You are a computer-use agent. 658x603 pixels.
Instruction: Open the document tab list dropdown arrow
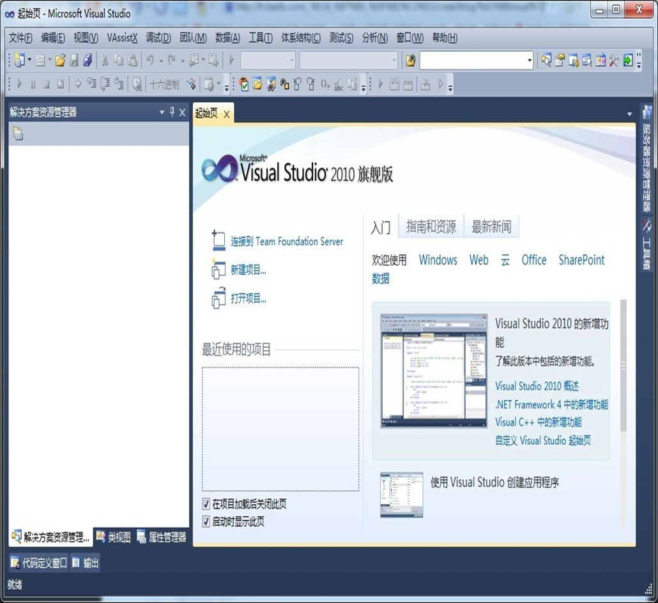pyautogui.click(x=629, y=114)
